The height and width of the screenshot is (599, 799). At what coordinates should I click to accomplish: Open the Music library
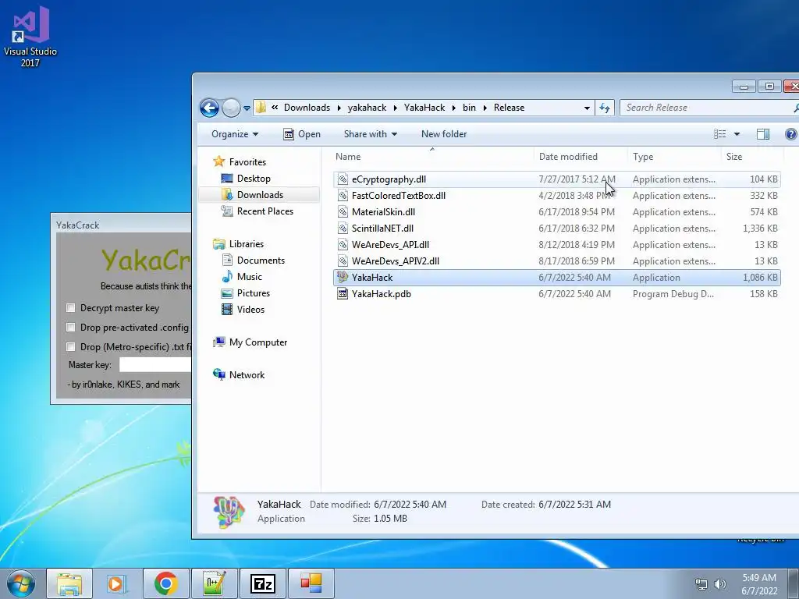[242, 277]
